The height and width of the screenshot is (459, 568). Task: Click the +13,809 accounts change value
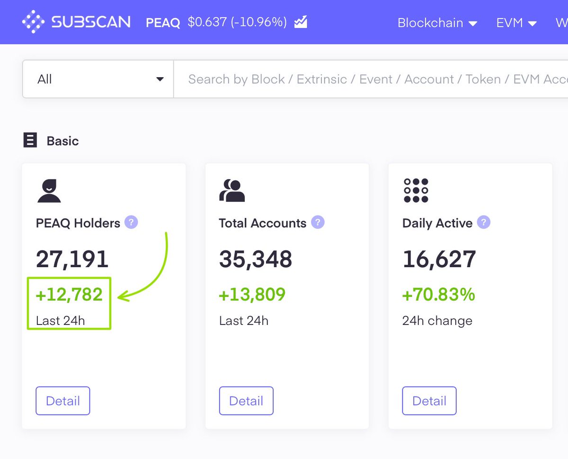252,295
